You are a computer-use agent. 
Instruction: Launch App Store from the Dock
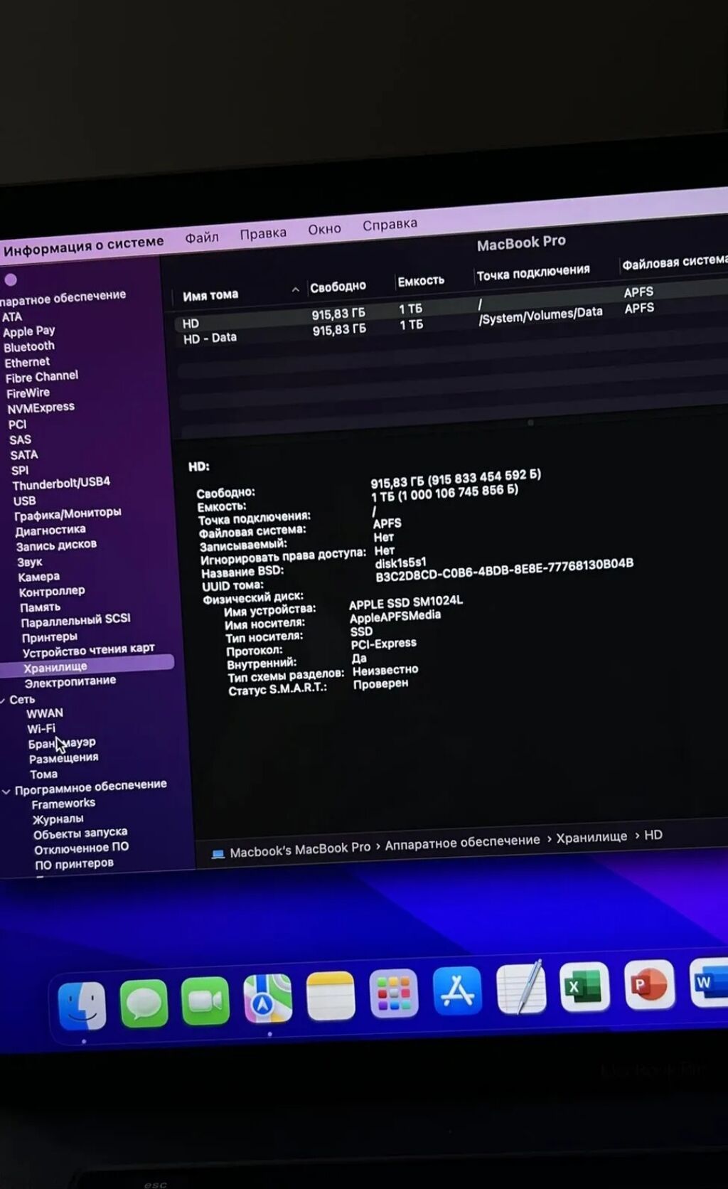point(457,991)
